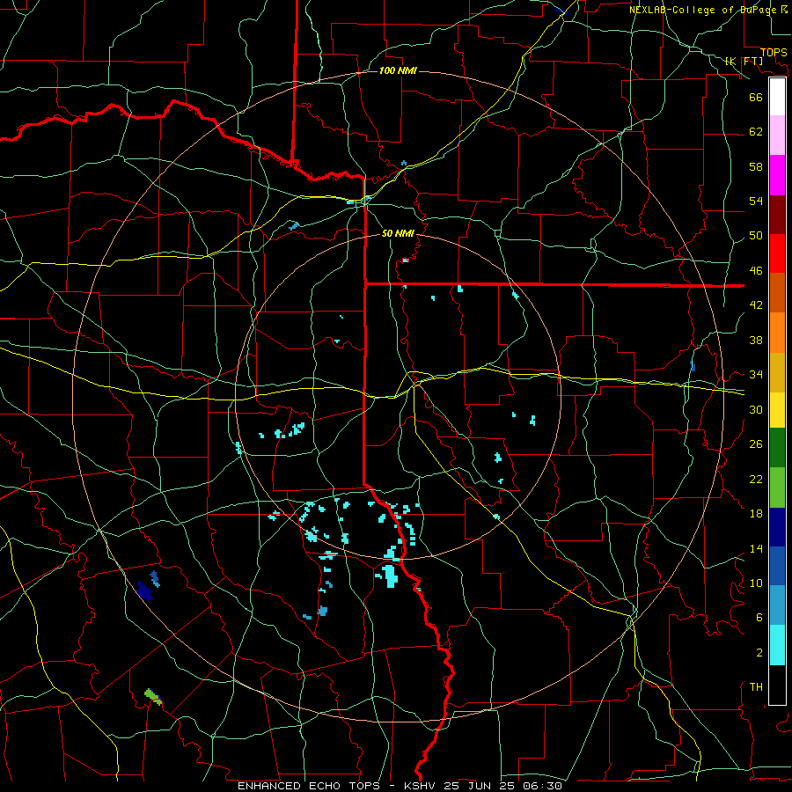Screen dimensions: 792x792
Task: Click the light pink legend swatch
Action: point(777,136)
